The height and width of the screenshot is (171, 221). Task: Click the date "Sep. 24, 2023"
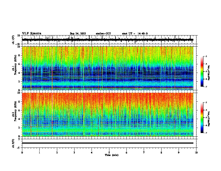pos(78,34)
